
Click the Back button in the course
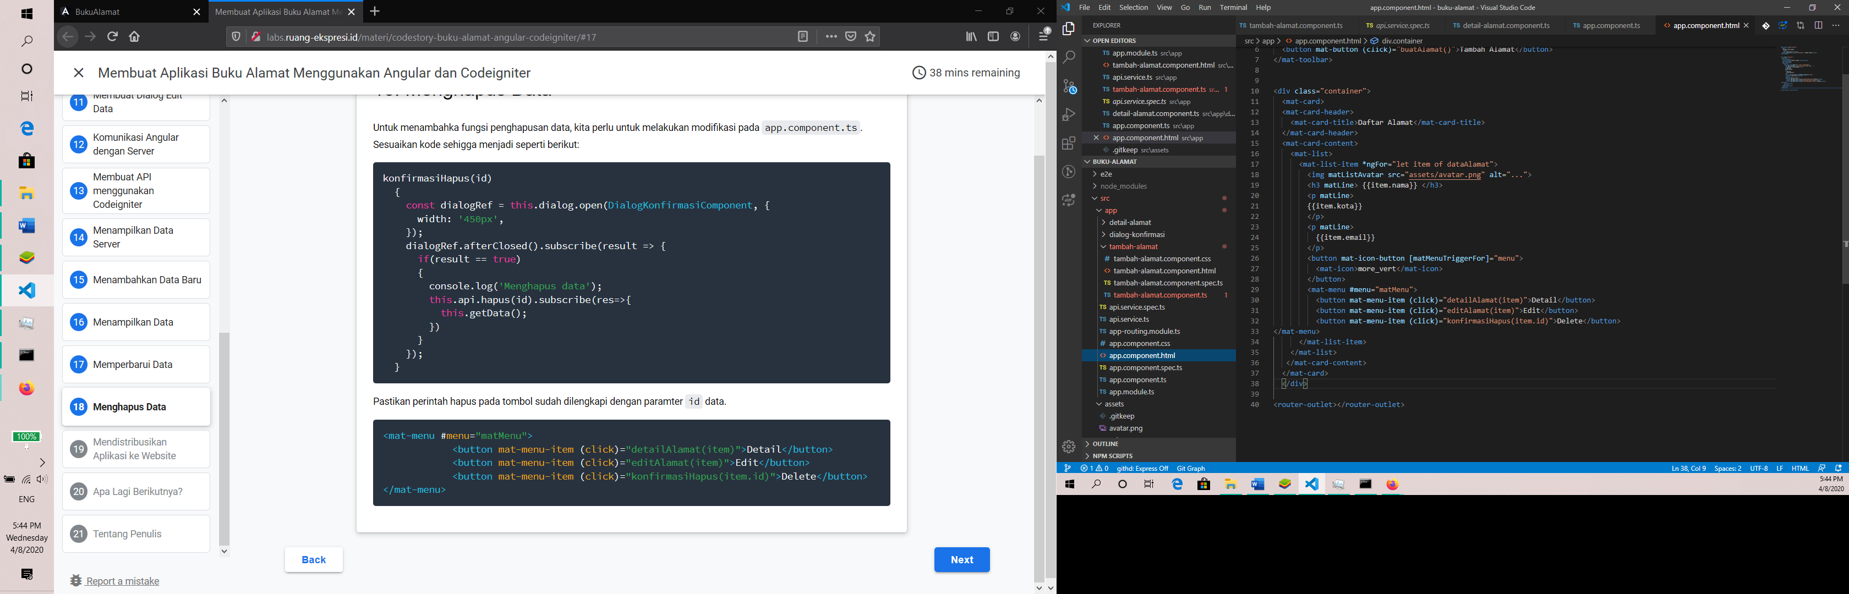point(314,559)
